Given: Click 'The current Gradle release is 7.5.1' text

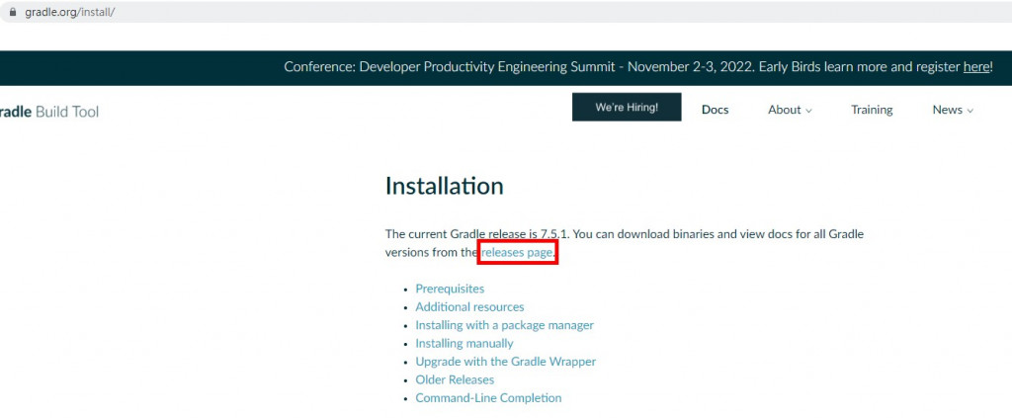Looking at the screenshot, I should (x=477, y=233).
